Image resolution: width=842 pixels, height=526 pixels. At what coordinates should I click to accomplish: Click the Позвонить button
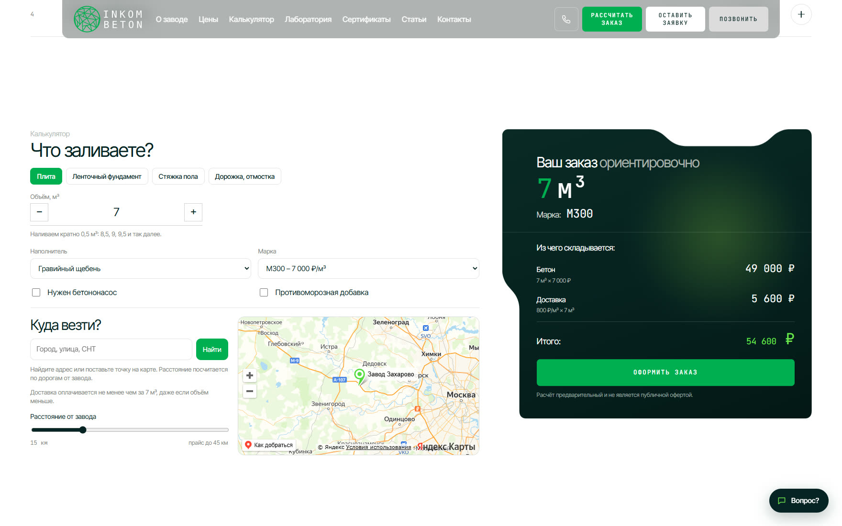pos(738,19)
